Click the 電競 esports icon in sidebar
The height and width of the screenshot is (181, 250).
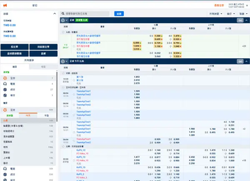[5, 84]
